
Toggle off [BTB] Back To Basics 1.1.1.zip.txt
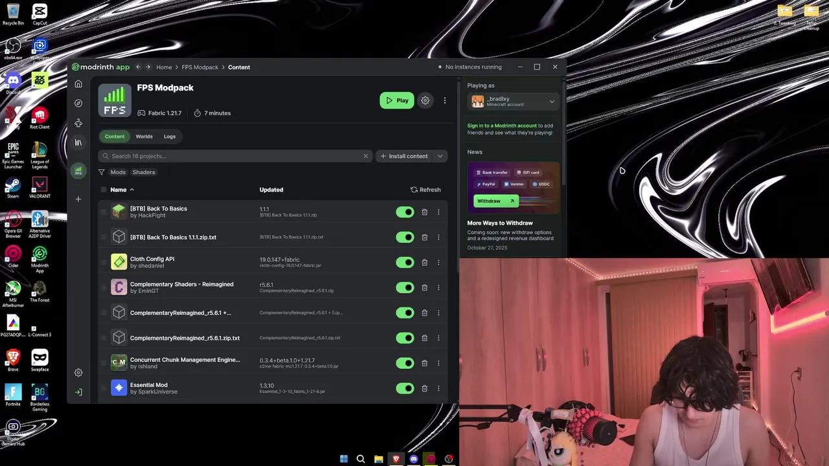[405, 237]
